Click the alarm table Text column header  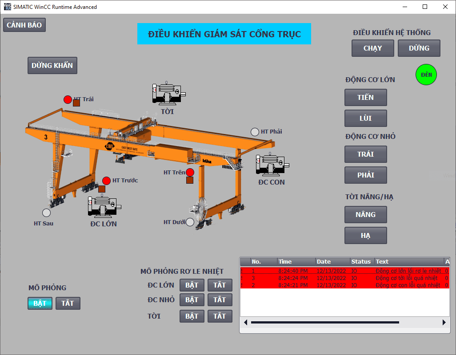(409, 261)
